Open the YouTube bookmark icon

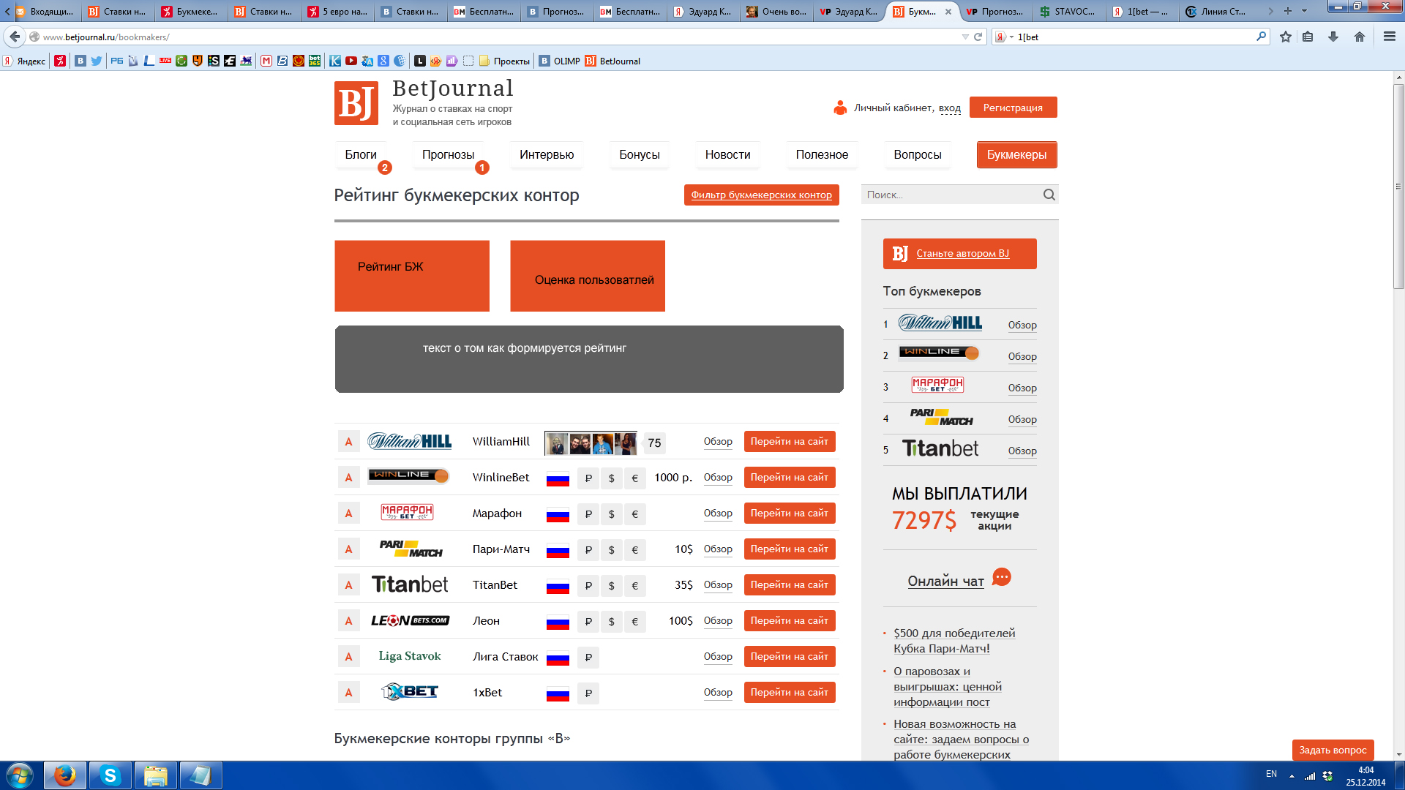[351, 61]
